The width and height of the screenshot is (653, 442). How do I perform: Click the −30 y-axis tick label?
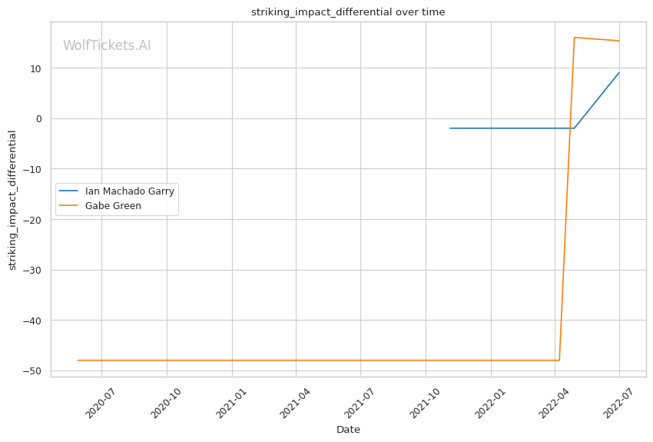[35, 270]
